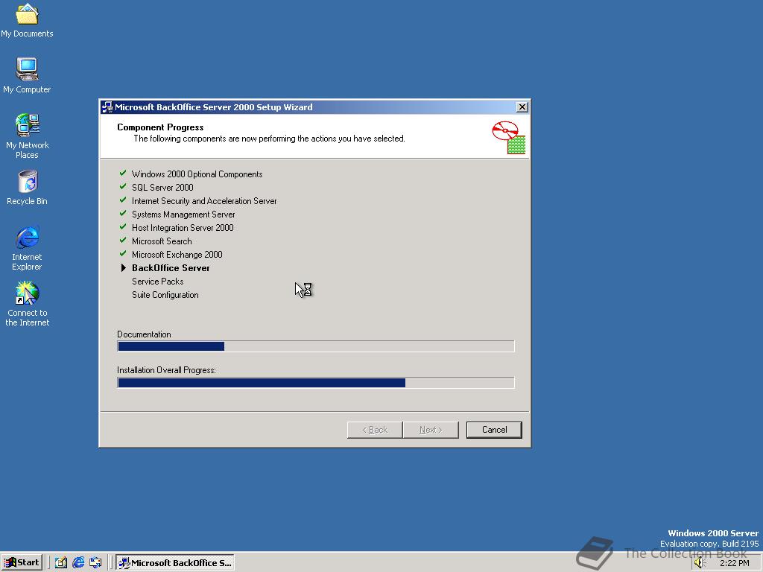
Task: Click checkmark next to Microsoft Search
Action: [123, 241]
